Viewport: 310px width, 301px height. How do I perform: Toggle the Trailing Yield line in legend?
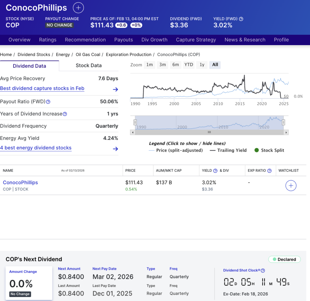pos(229,150)
